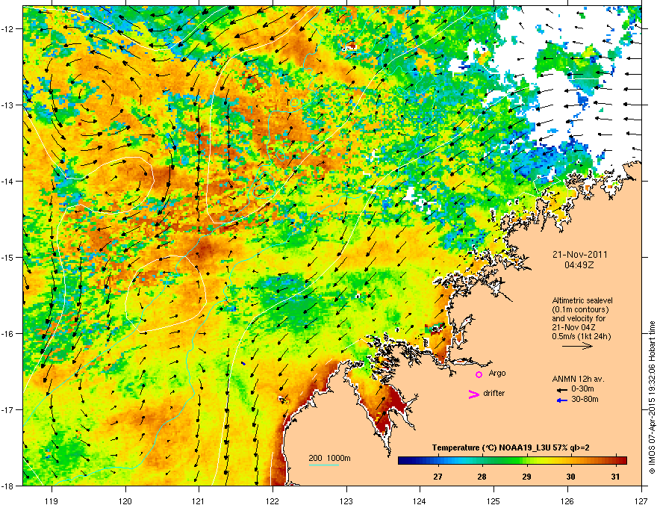Click the 'Argo' legend label
This screenshot has height=508, width=657.
[497, 373]
